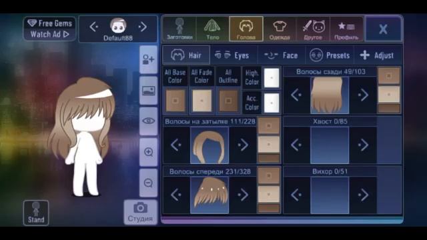Open the High. Color white swatch
This screenshot has height=240, width=427.
272,78
